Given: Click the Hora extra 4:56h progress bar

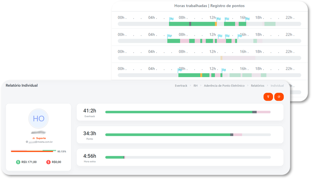Looking at the screenshot, I should 188,157.
